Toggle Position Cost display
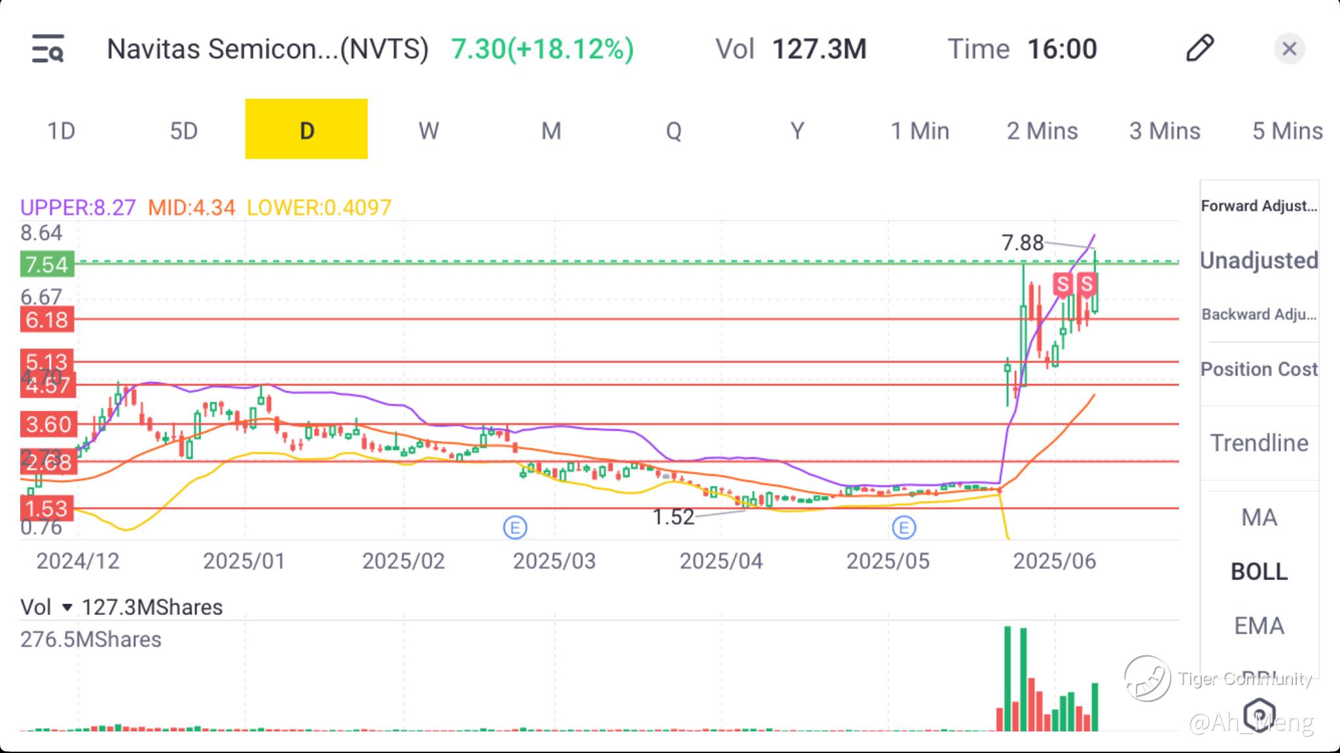This screenshot has width=1340, height=753. coord(1259,369)
